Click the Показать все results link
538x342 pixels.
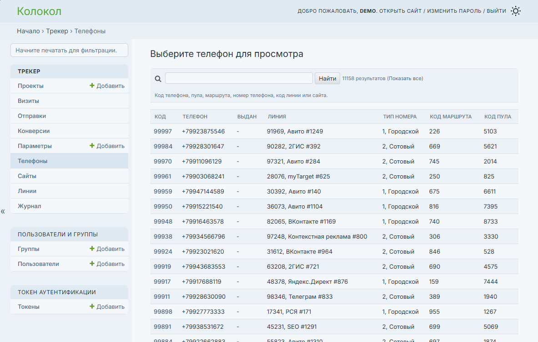(x=405, y=78)
